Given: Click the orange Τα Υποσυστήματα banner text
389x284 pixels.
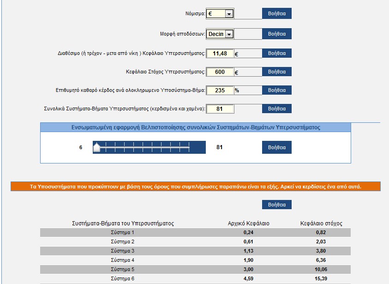Looking at the screenshot, I should pyautogui.click(x=196, y=187).
